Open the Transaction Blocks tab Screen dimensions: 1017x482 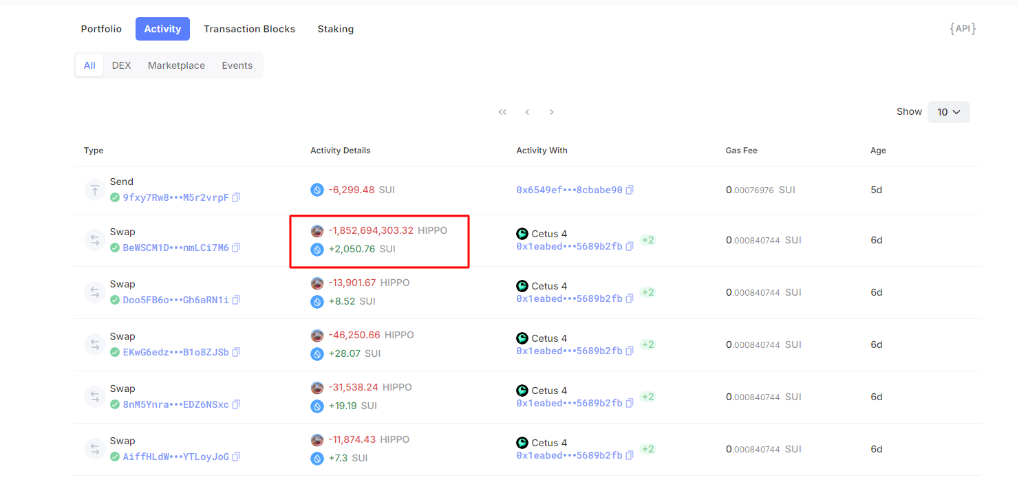(x=249, y=29)
